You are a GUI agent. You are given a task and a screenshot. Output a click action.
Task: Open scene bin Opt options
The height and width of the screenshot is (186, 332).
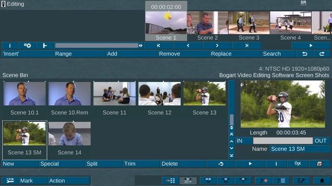pos(298,164)
